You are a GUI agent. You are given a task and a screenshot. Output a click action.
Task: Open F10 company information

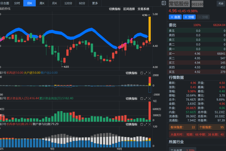click(x=220, y=4)
